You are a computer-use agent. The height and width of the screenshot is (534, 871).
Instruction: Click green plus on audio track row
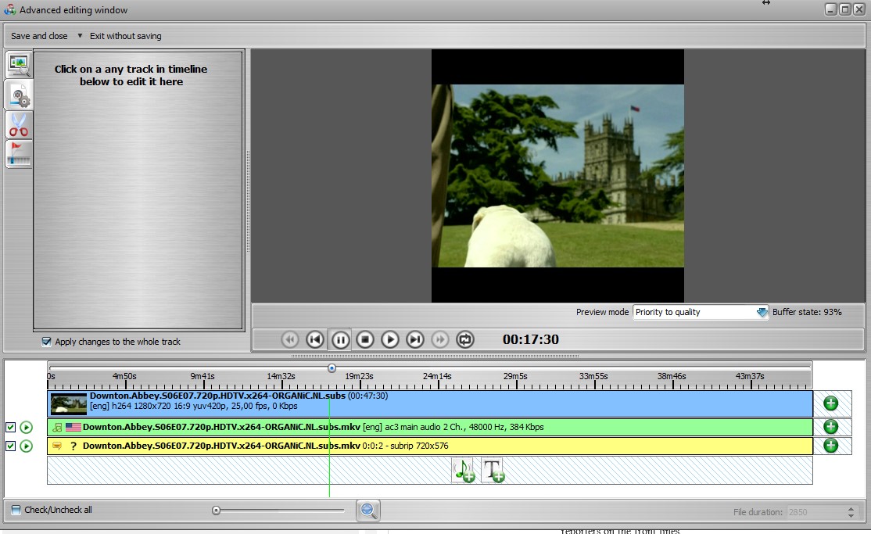(x=830, y=427)
